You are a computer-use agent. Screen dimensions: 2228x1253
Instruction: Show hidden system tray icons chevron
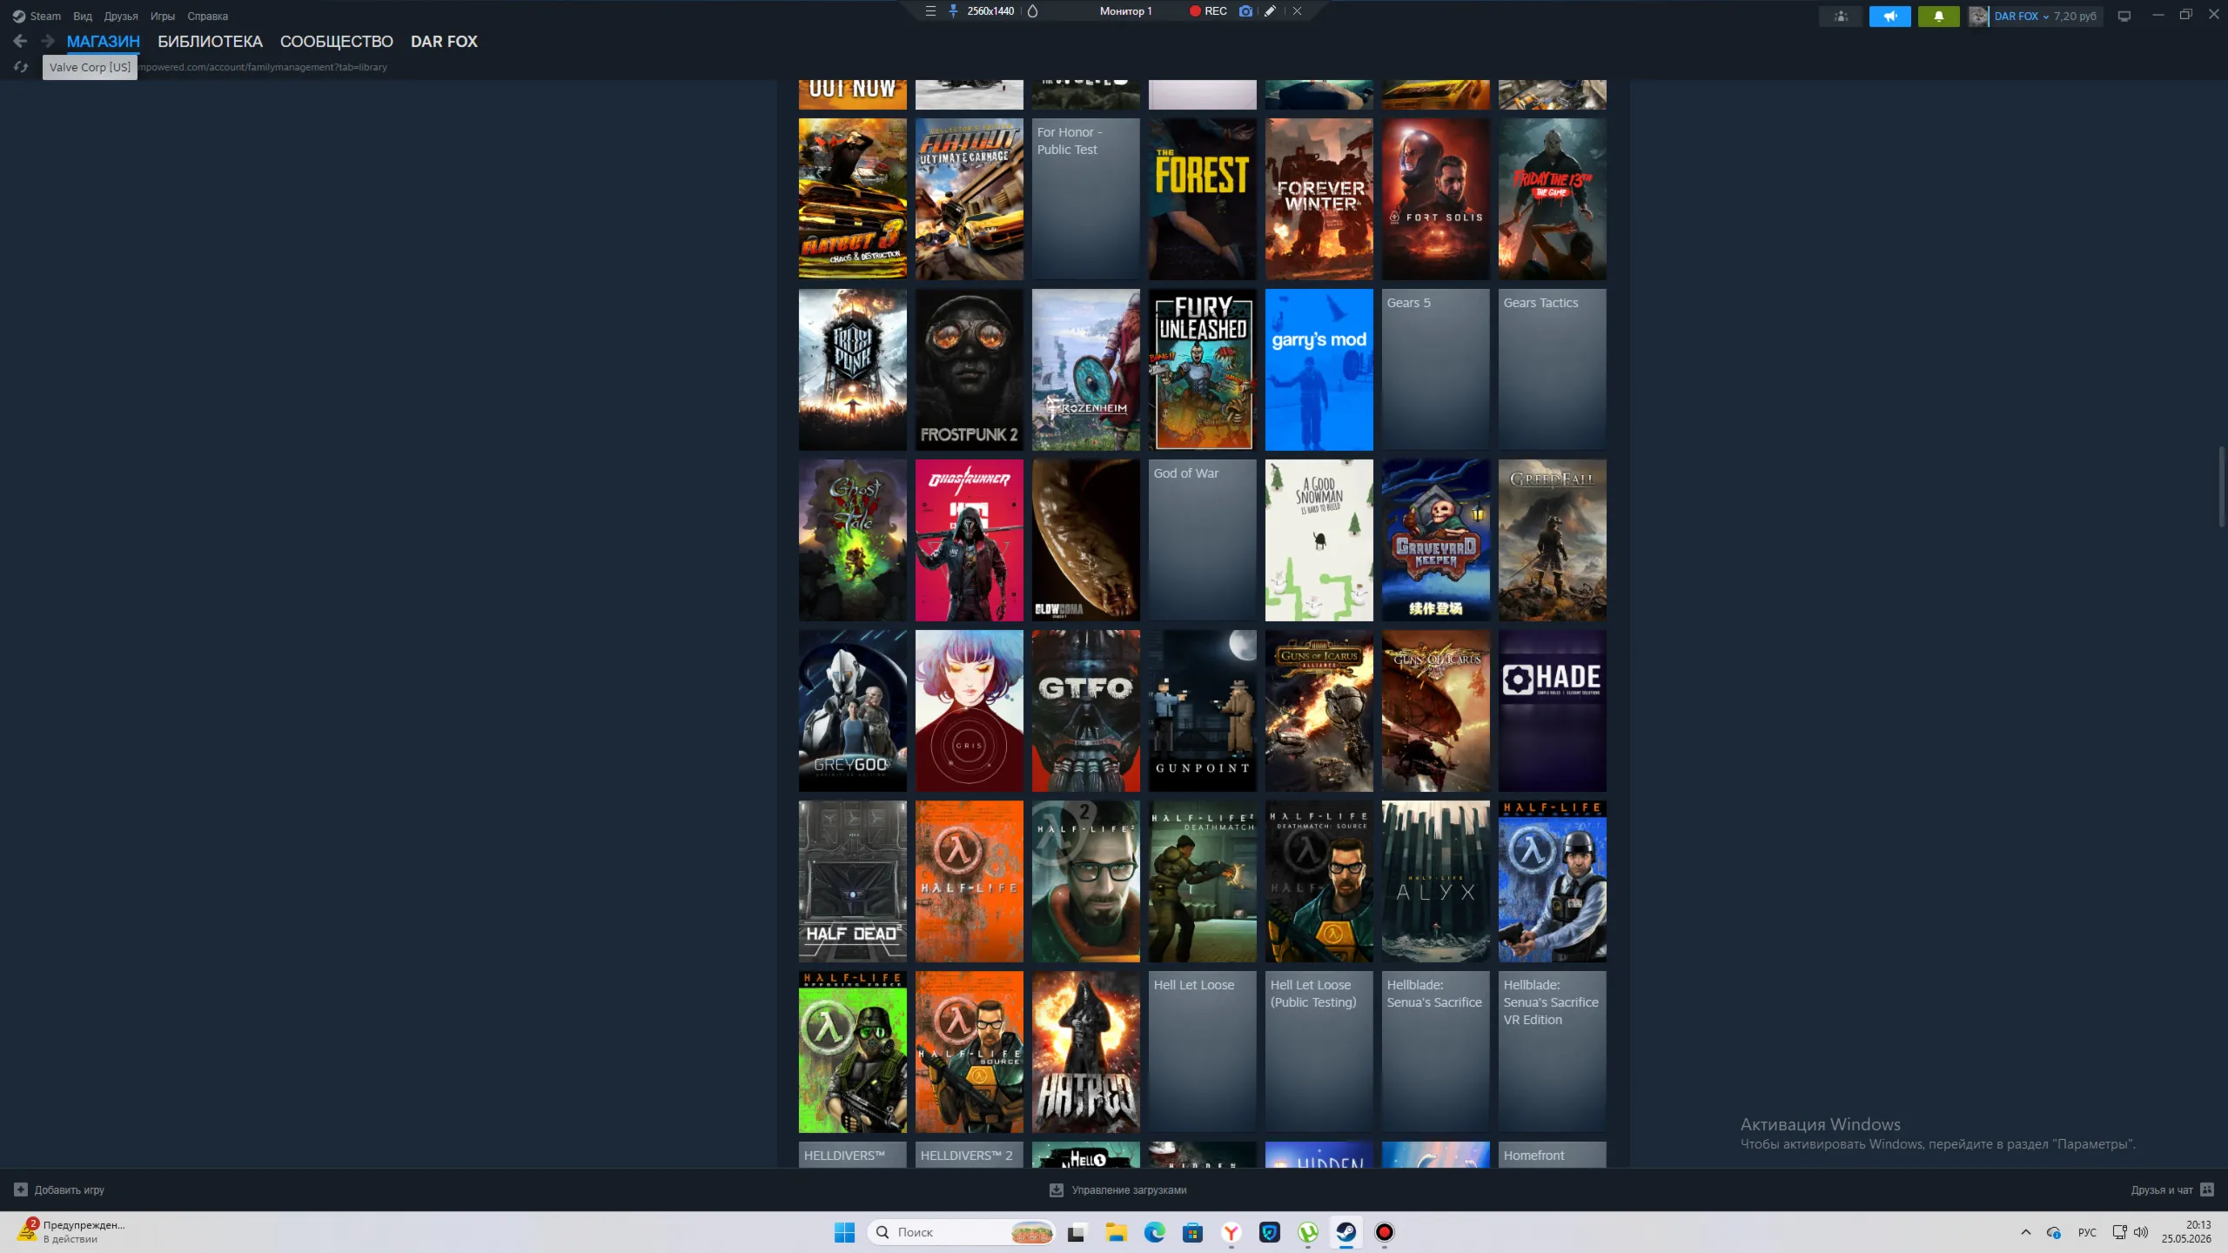click(x=2026, y=1232)
